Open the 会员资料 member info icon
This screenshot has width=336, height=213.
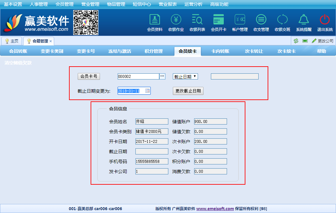155,20
